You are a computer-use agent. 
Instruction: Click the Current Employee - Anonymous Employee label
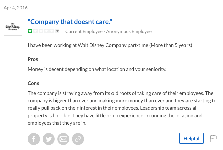pos(108,31)
